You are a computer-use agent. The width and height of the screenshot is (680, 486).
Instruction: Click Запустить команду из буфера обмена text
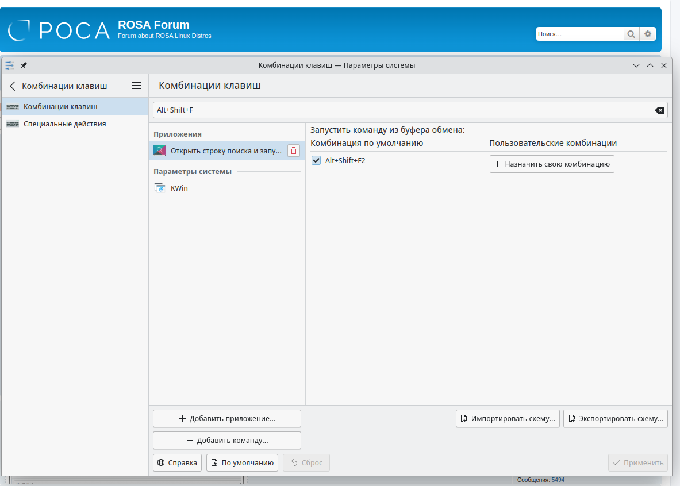[x=387, y=130]
